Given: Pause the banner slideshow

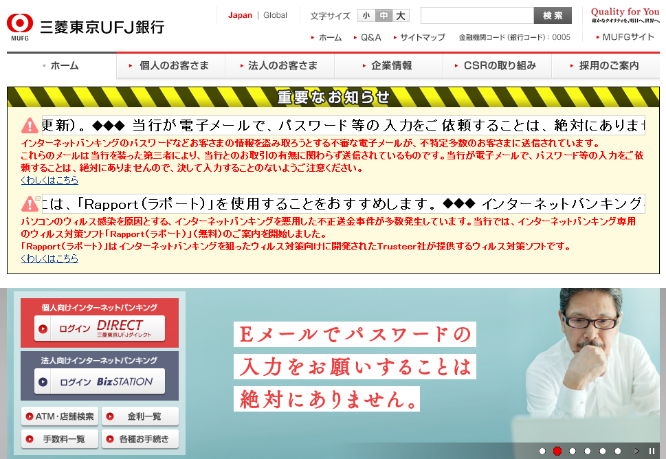Looking at the screenshot, I should pos(652,451).
